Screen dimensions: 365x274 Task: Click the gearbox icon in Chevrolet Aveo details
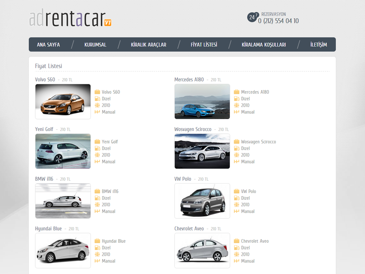[236, 261]
